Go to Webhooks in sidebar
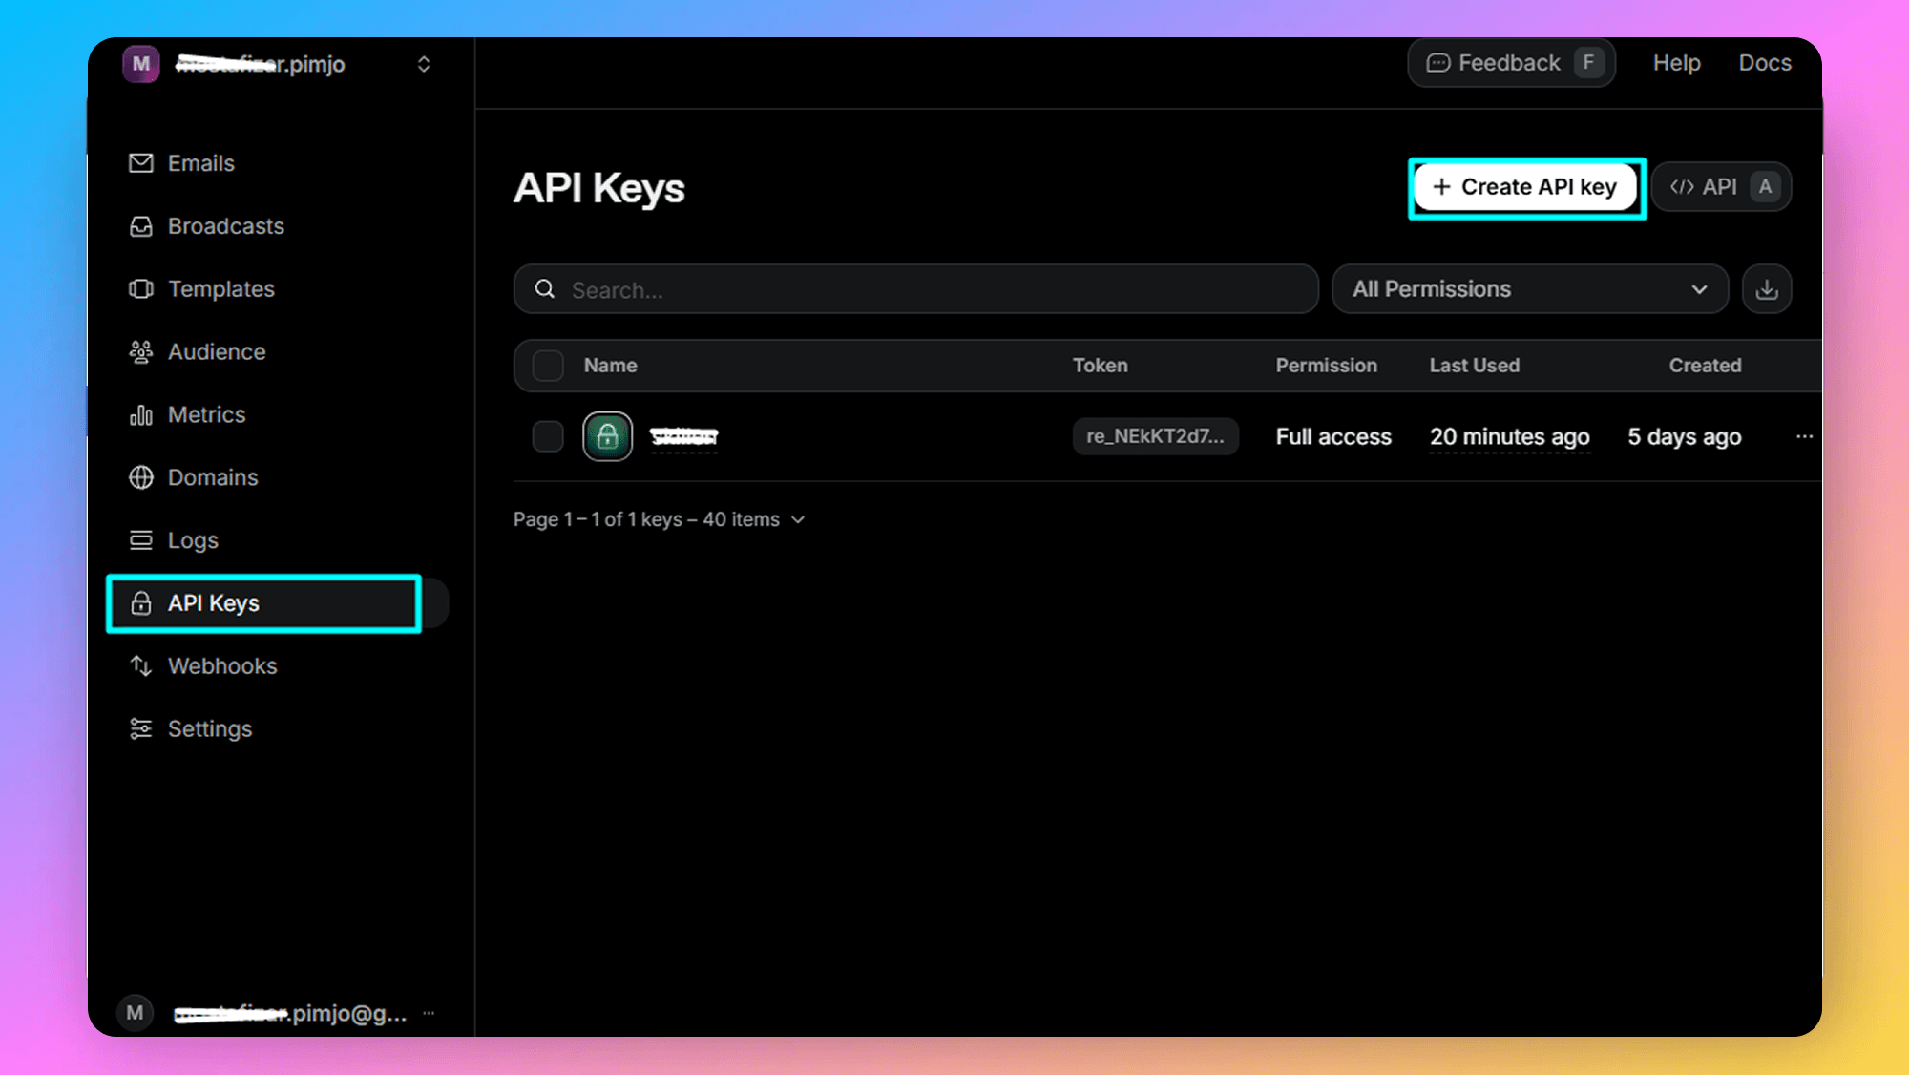 click(222, 665)
